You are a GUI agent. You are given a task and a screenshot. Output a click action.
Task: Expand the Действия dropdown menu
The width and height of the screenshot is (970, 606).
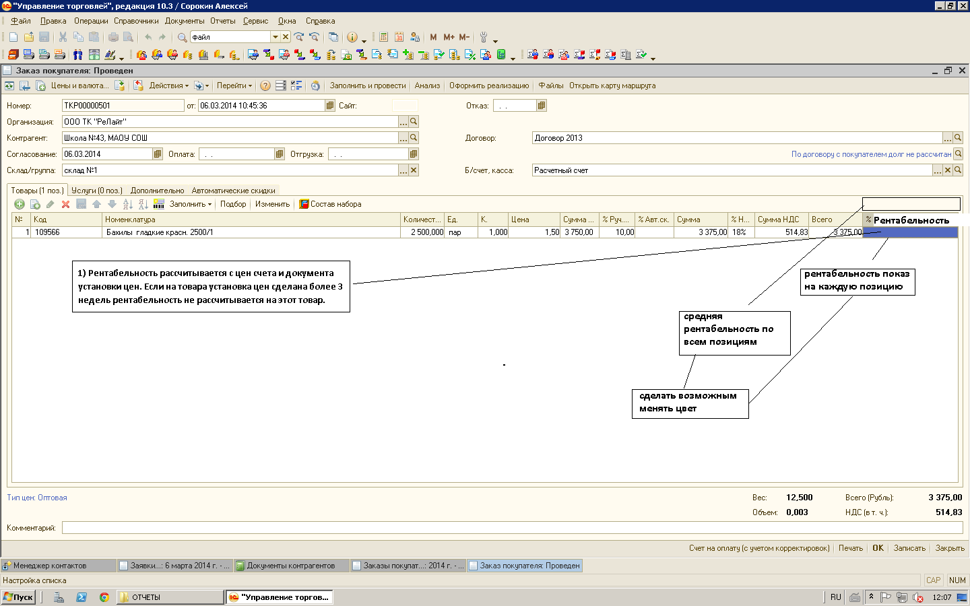click(x=168, y=86)
